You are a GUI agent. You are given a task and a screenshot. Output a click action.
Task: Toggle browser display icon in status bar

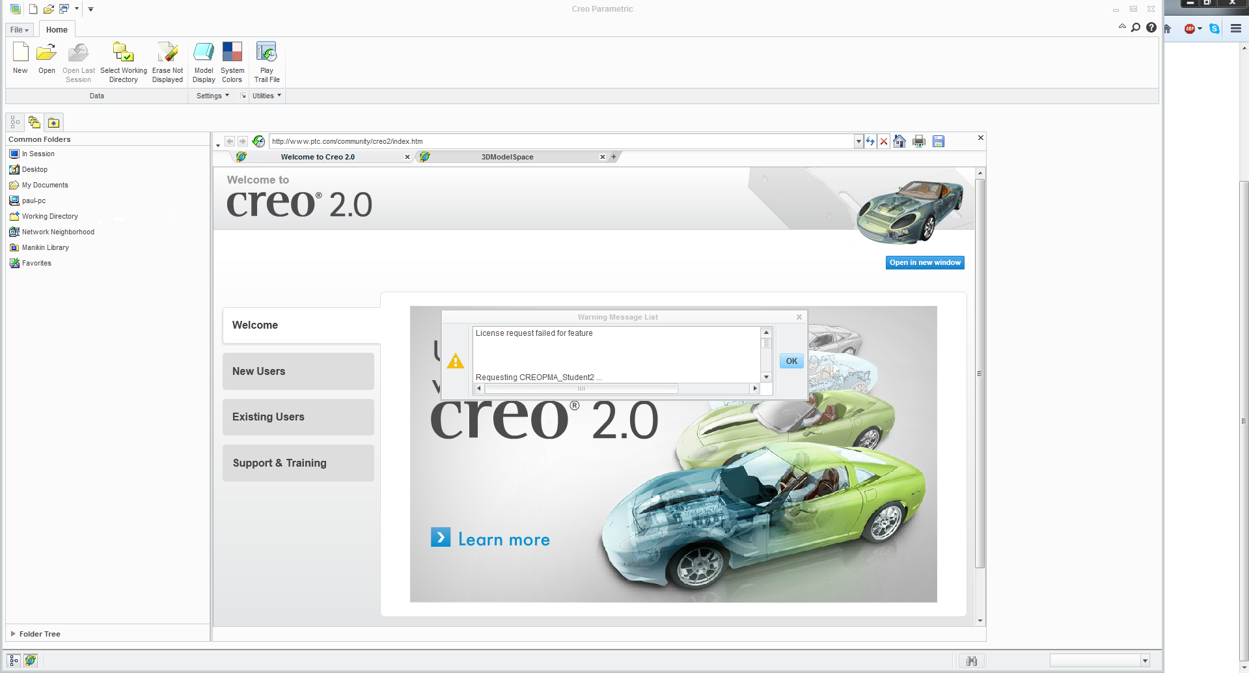tap(31, 661)
